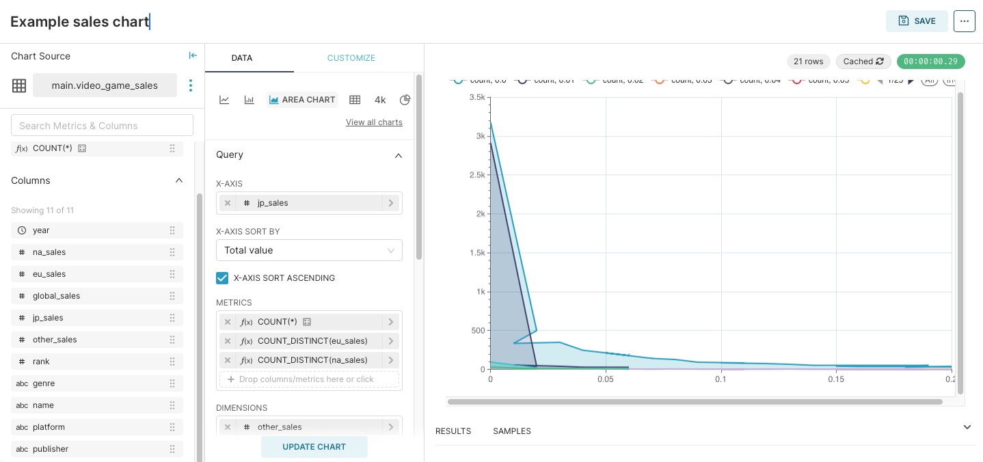Viewport: 983px width, 462px height.
Task: Remove jp_sales from X-axis
Action: (228, 203)
